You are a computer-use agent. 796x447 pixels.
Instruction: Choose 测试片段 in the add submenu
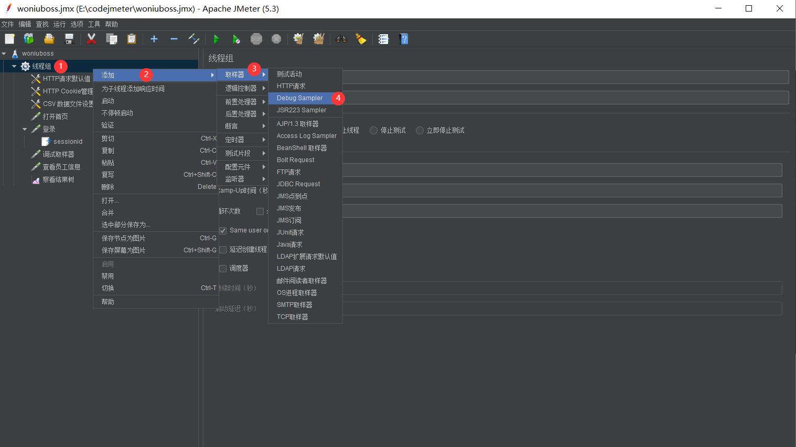243,153
